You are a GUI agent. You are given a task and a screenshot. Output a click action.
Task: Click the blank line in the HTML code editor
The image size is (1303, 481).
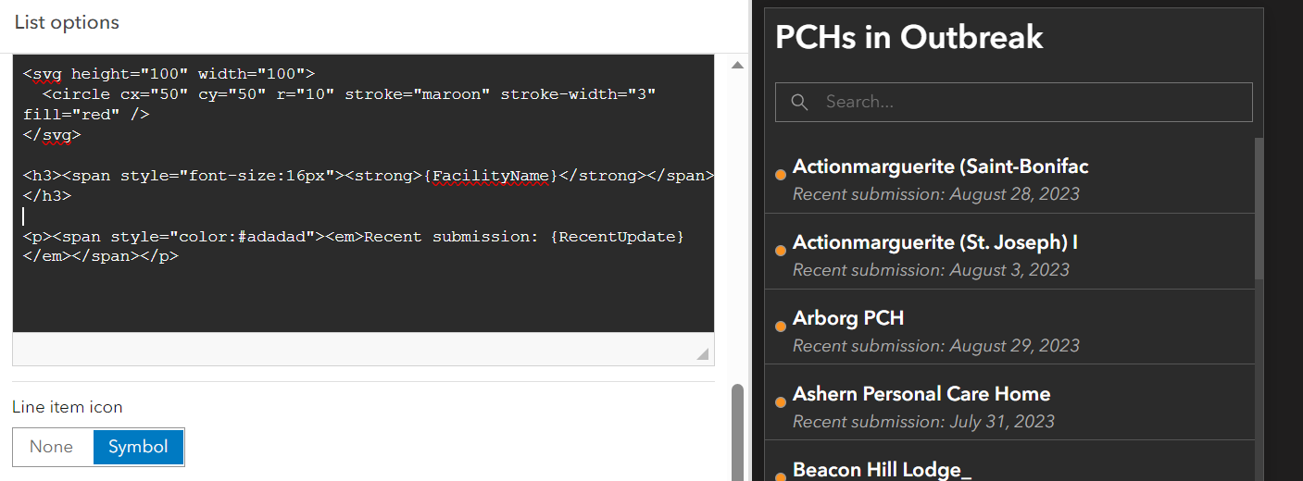tap(278, 216)
